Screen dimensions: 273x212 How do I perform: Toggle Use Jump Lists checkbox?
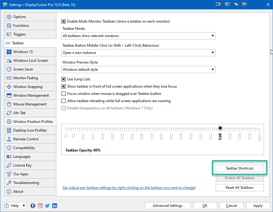pos(64,79)
